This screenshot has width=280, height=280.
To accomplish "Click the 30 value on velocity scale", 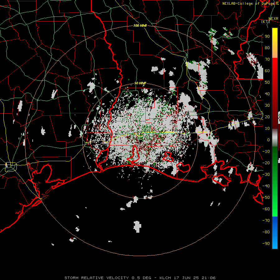I will coord(267,105).
